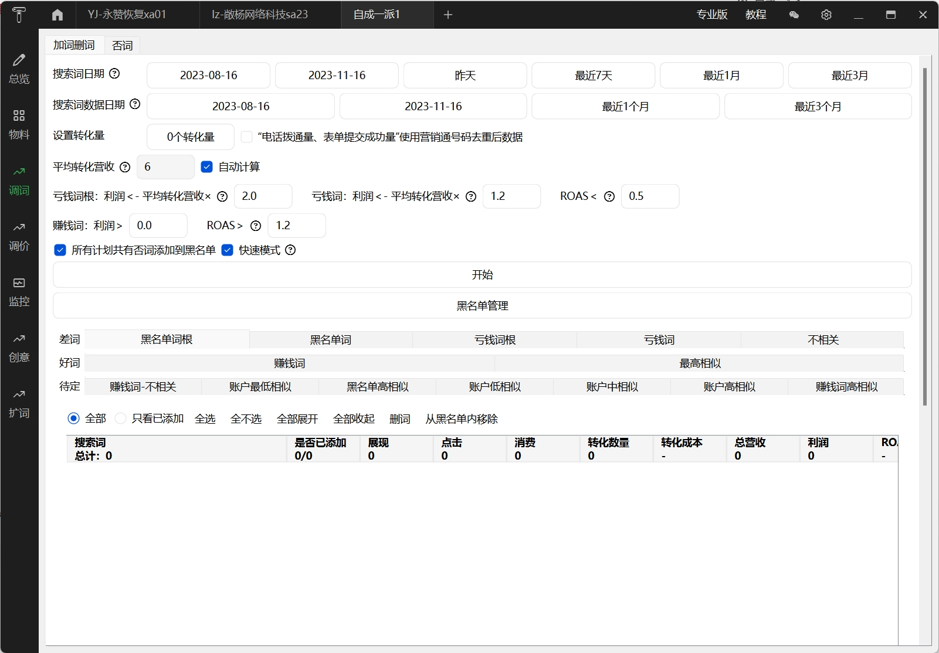Open the 调价 sidebar section
This screenshot has width=939, height=653.
point(19,237)
